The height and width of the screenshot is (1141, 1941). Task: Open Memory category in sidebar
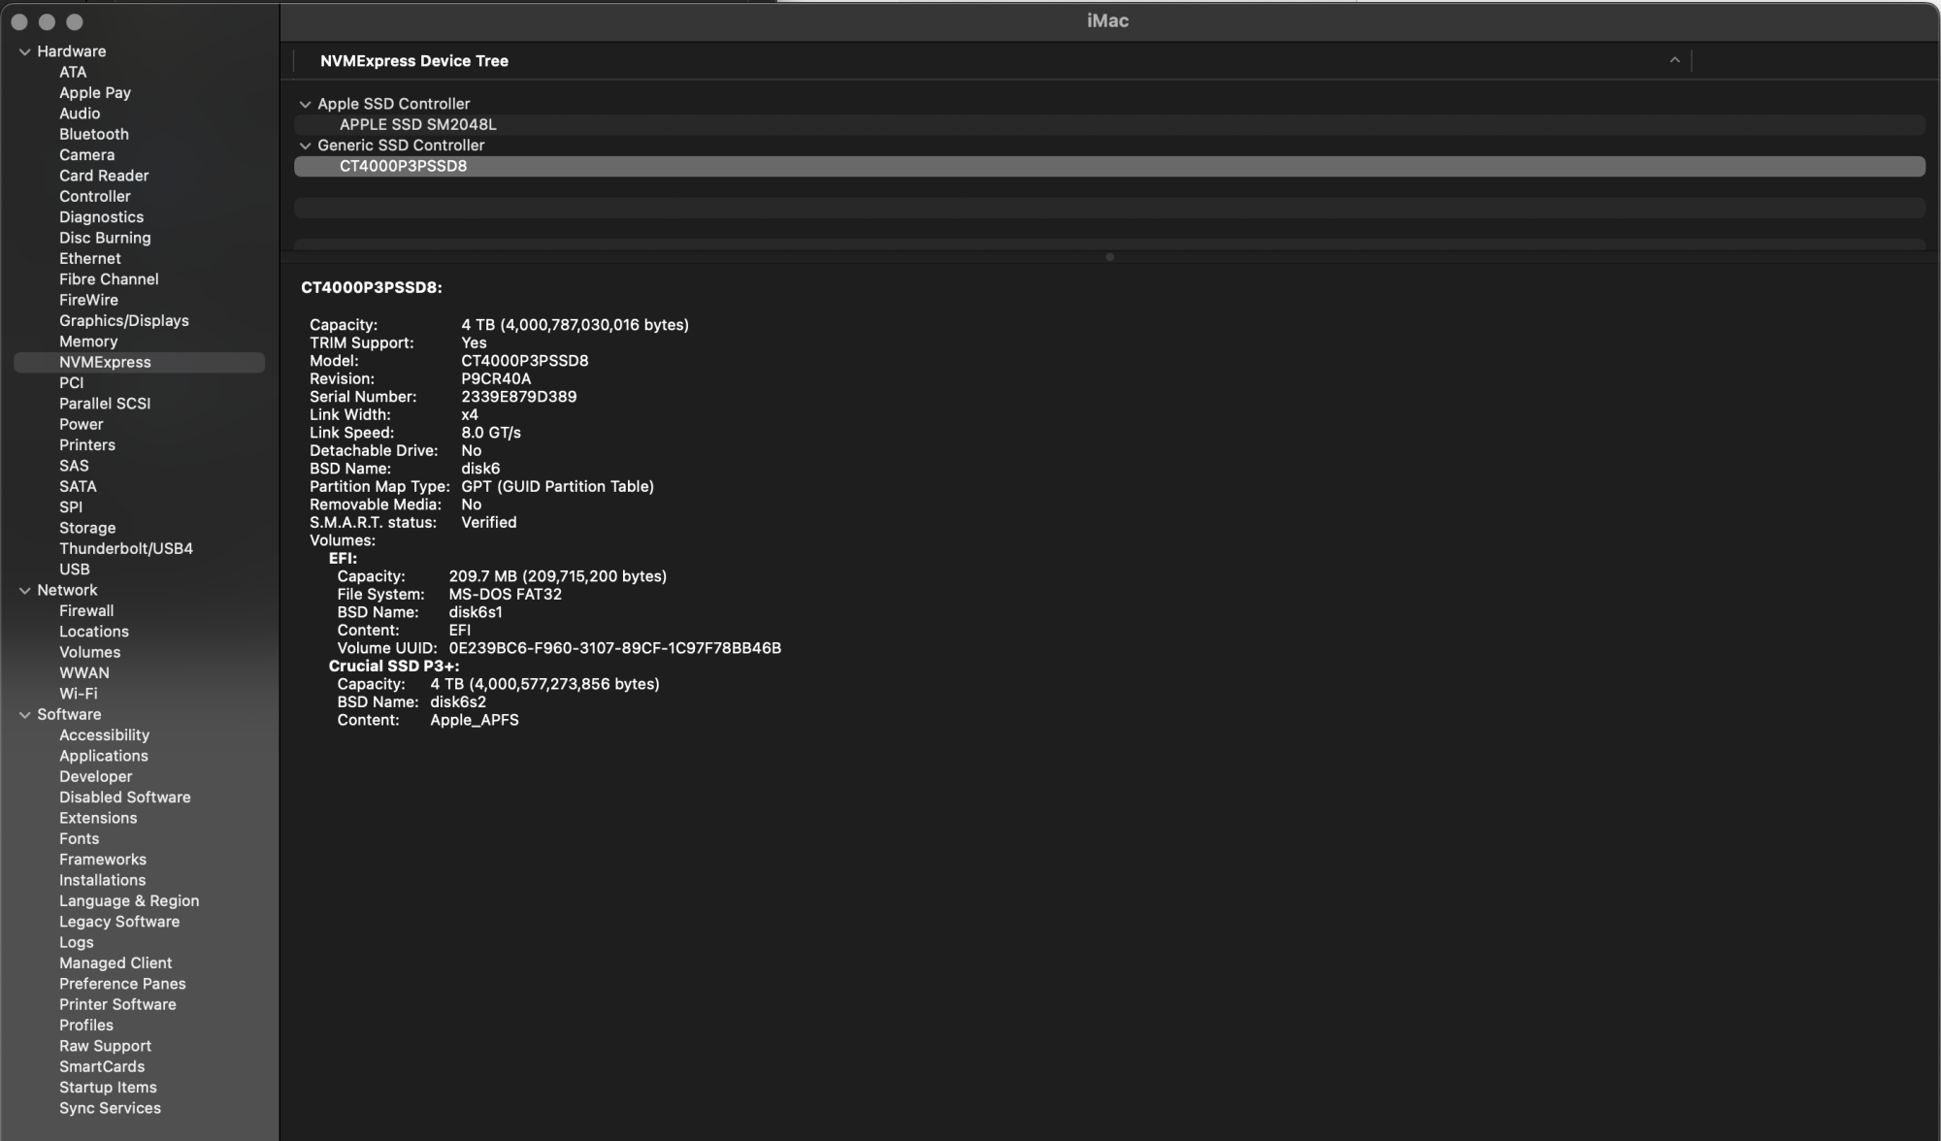click(x=88, y=342)
